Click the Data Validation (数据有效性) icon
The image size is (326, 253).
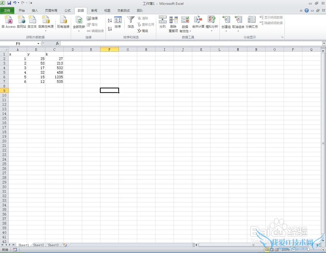(x=185, y=20)
